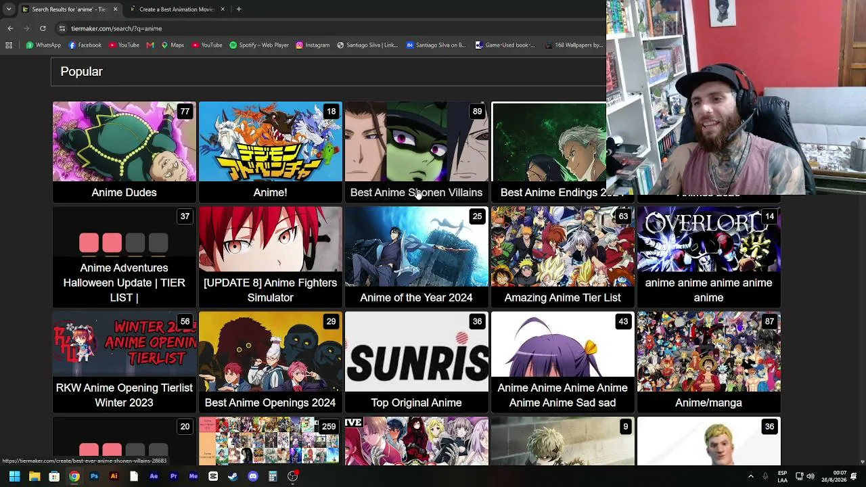
Task: Open Microsoft Store from the taskbar
Action: tap(54, 476)
